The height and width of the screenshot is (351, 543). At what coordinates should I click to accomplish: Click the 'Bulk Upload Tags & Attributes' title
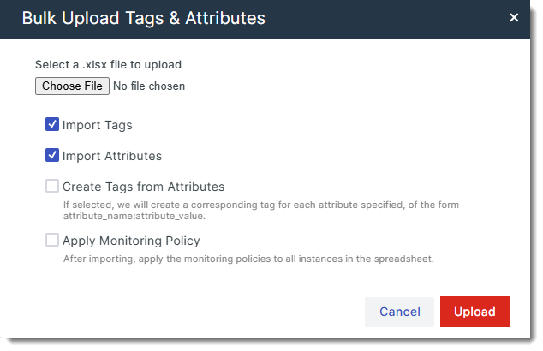[143, 17]
